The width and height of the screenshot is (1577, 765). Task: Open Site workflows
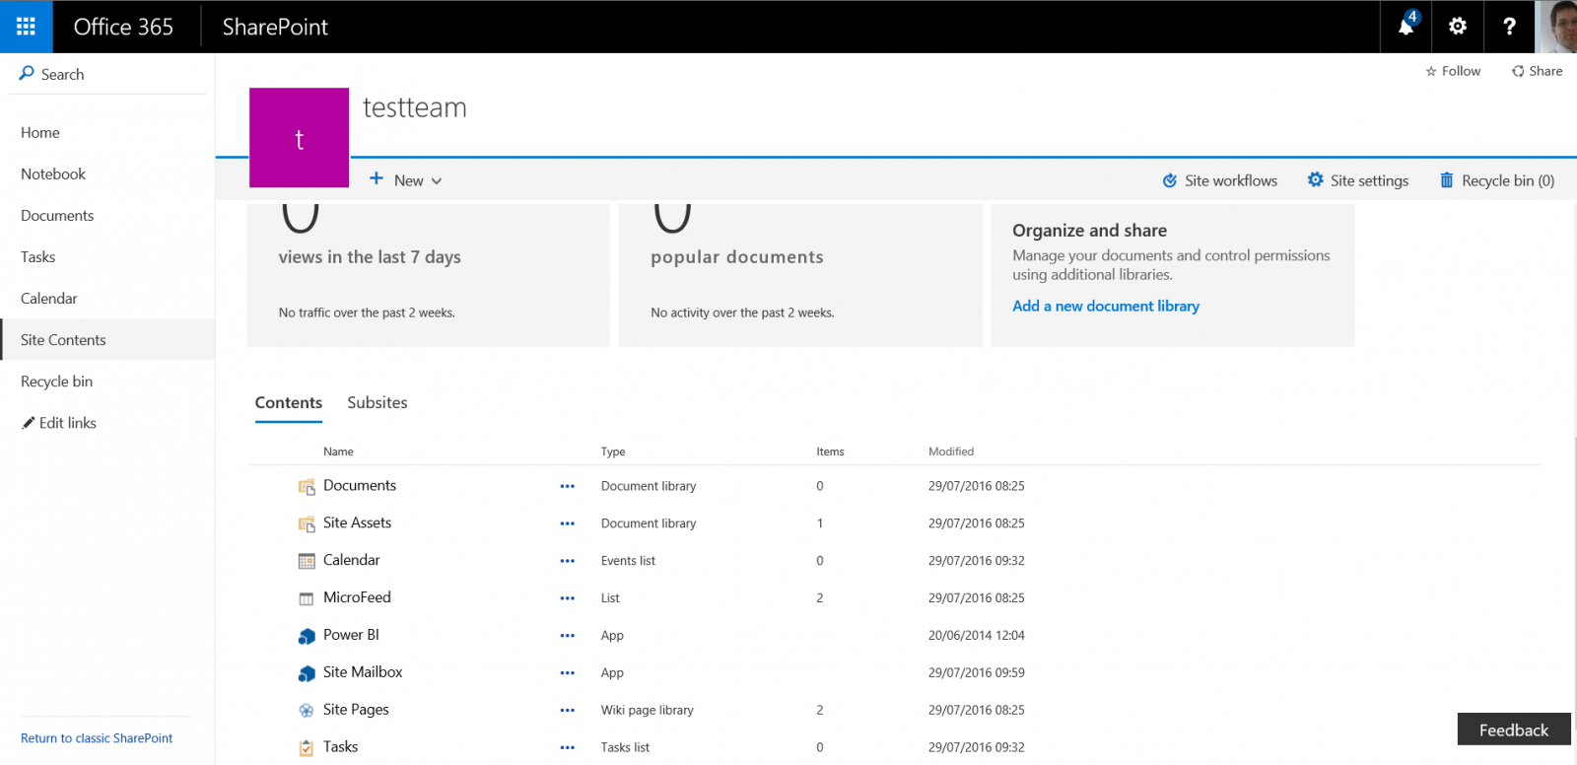click(x=1220, y=180)
